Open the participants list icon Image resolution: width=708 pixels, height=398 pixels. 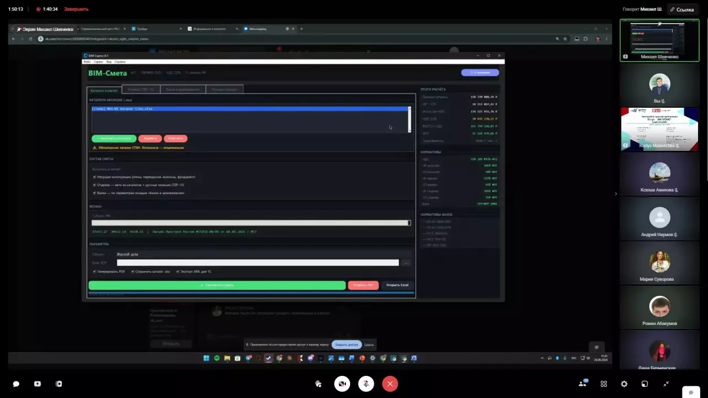[x=582, y=384]
